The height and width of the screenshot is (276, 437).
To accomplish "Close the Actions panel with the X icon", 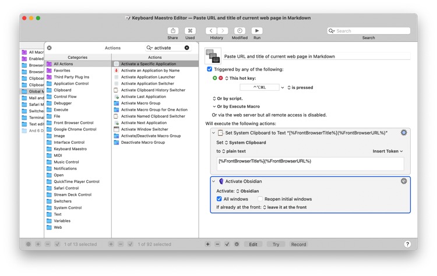I will point(50,48).
